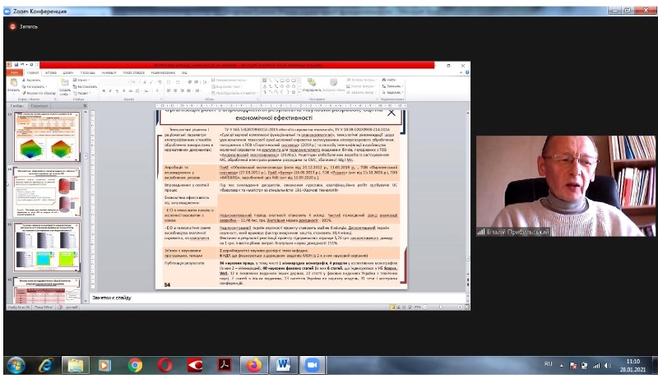
Task: Switch to the Структура pane tab
Action: click(x=39, y=106)
